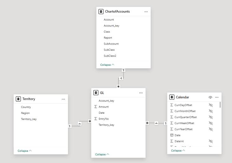Screen dimensions: 232x163
Task: Select the SubAccount field in ChartofAccounts
Action: pos(111,44)
